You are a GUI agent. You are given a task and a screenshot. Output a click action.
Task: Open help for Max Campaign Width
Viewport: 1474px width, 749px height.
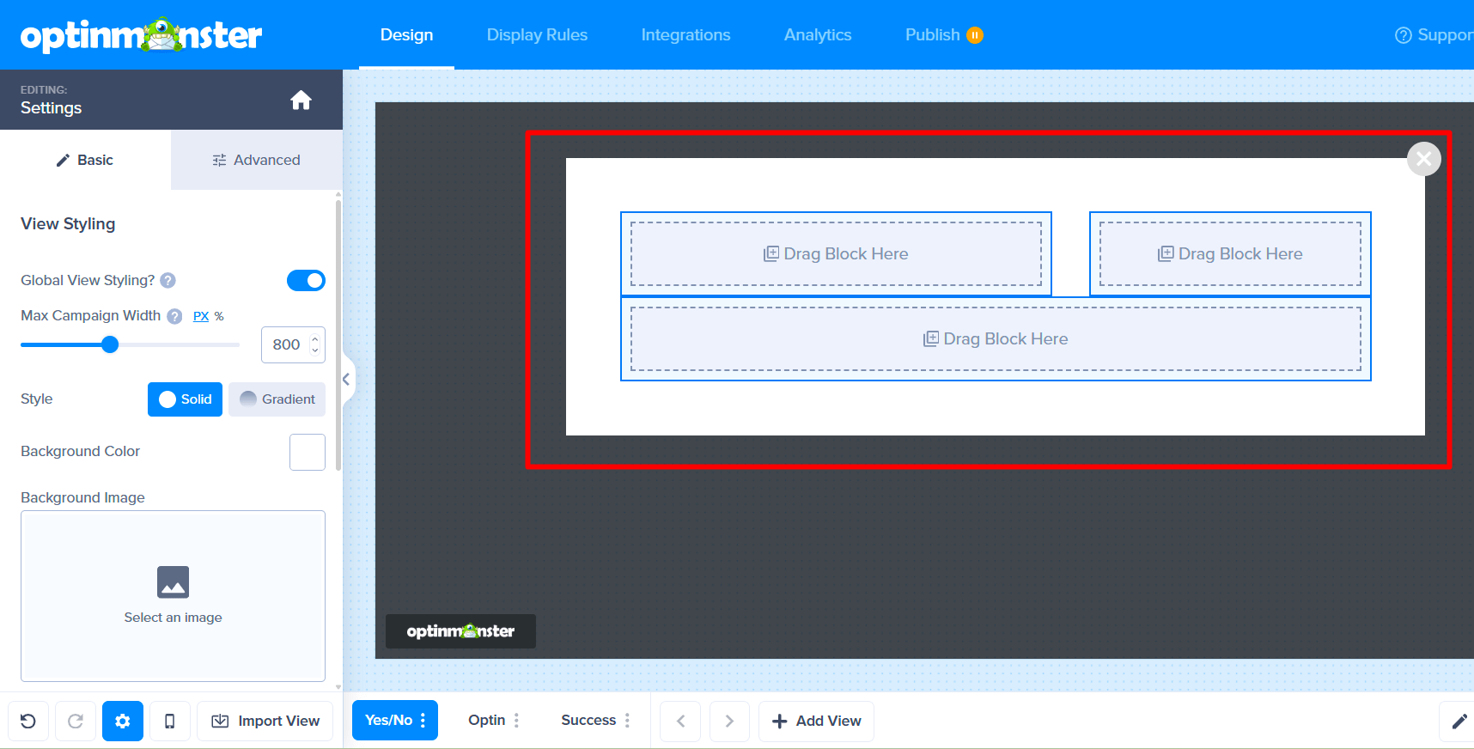(x=174, y=316)
